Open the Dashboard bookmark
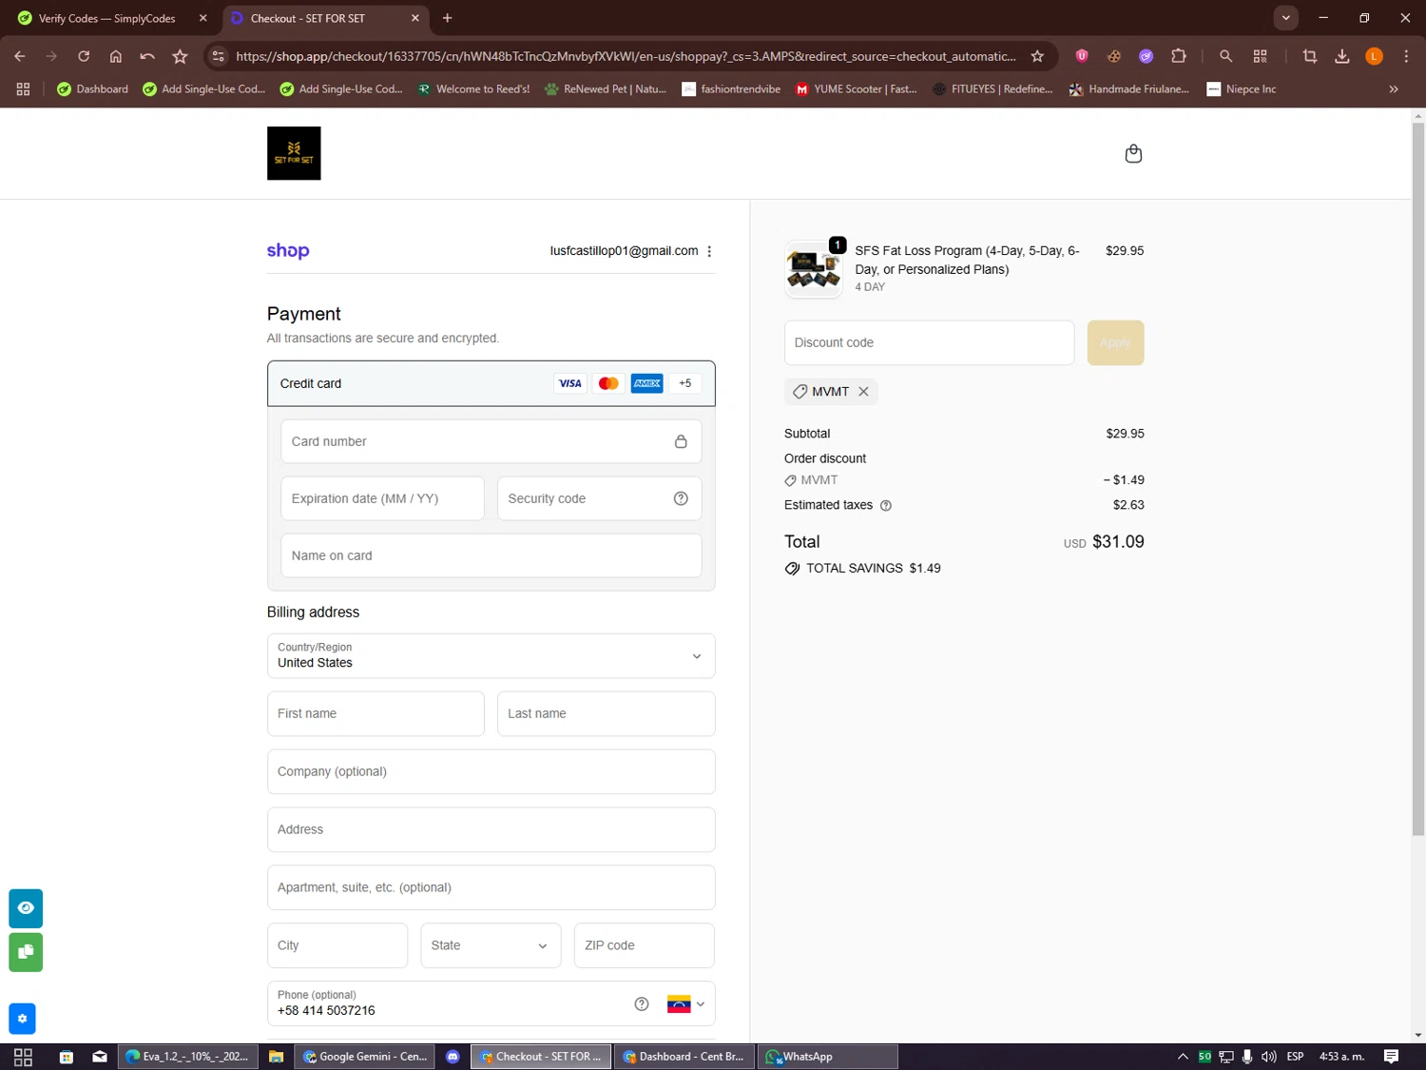 point(92,89)
